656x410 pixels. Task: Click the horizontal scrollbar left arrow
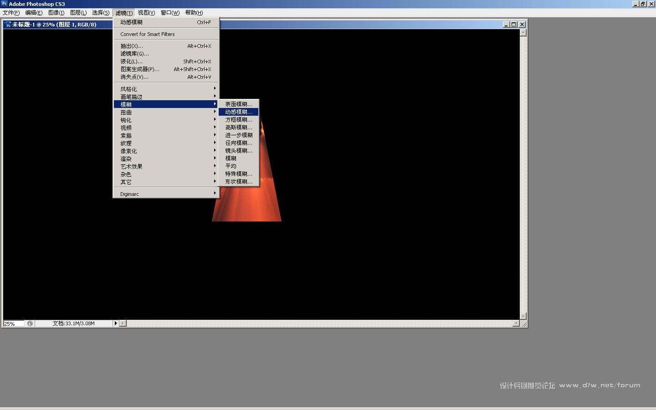coord(123,323)
